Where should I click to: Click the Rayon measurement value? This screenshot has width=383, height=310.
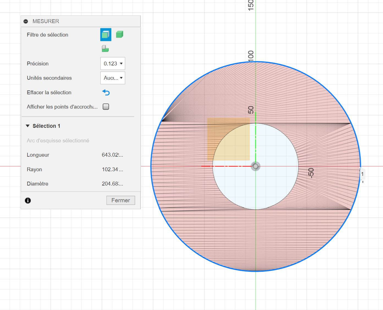coord(112,170)
